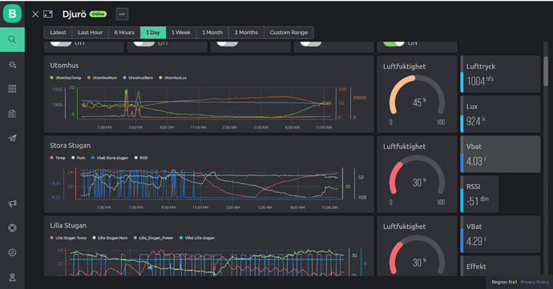Screen dimensions: 553x289
Task: Click the Lux 924 lx widget
Action: click(x=500, y=114)
